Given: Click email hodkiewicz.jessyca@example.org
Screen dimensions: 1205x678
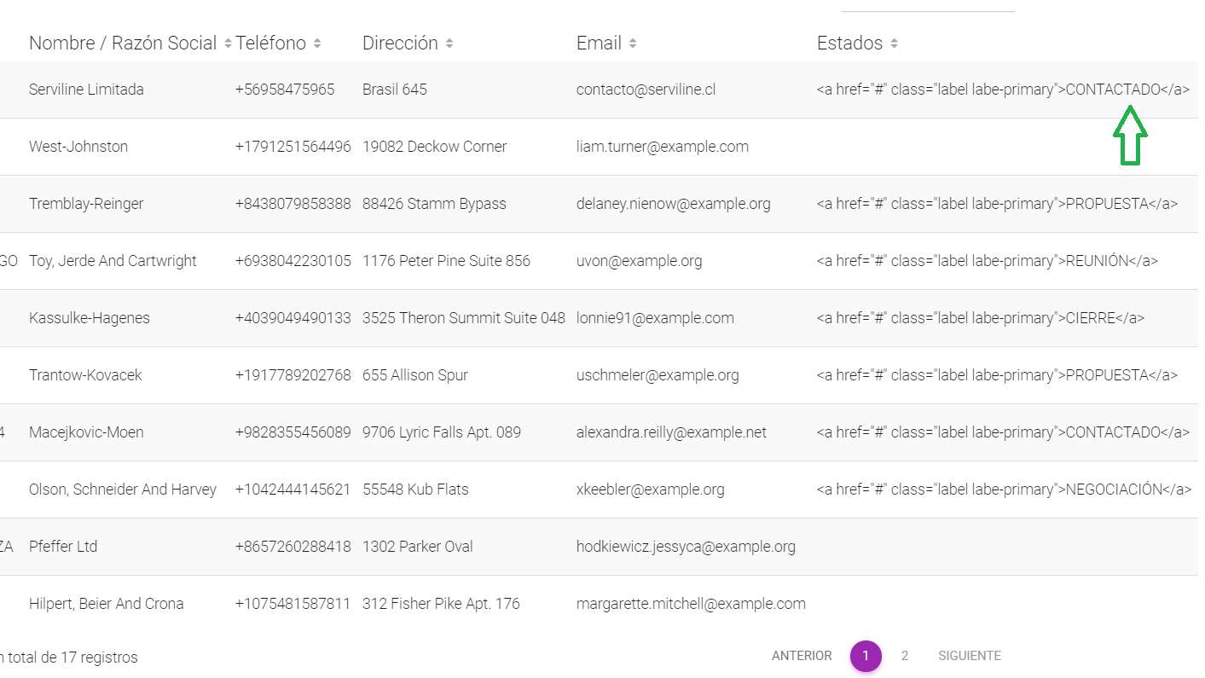Looking at the screenshot, I should click(686, 547).
